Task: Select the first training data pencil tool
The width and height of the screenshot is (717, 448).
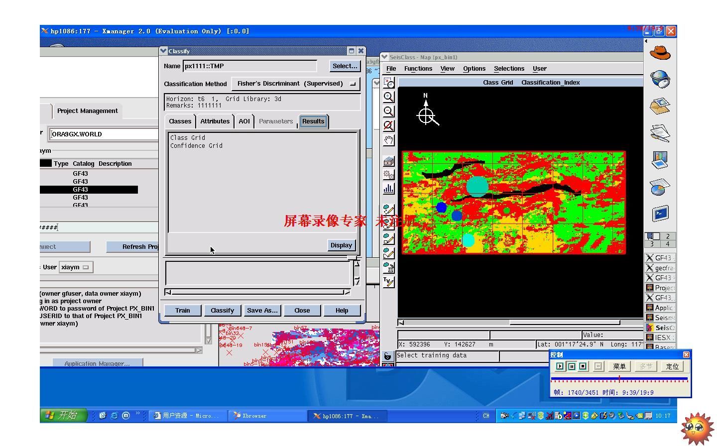Action: 389,210
